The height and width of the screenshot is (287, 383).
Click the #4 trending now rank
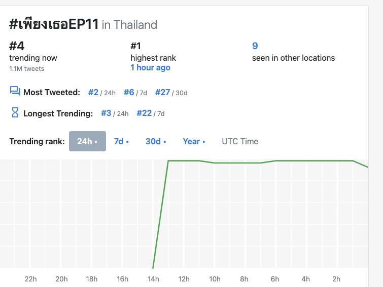17,46
